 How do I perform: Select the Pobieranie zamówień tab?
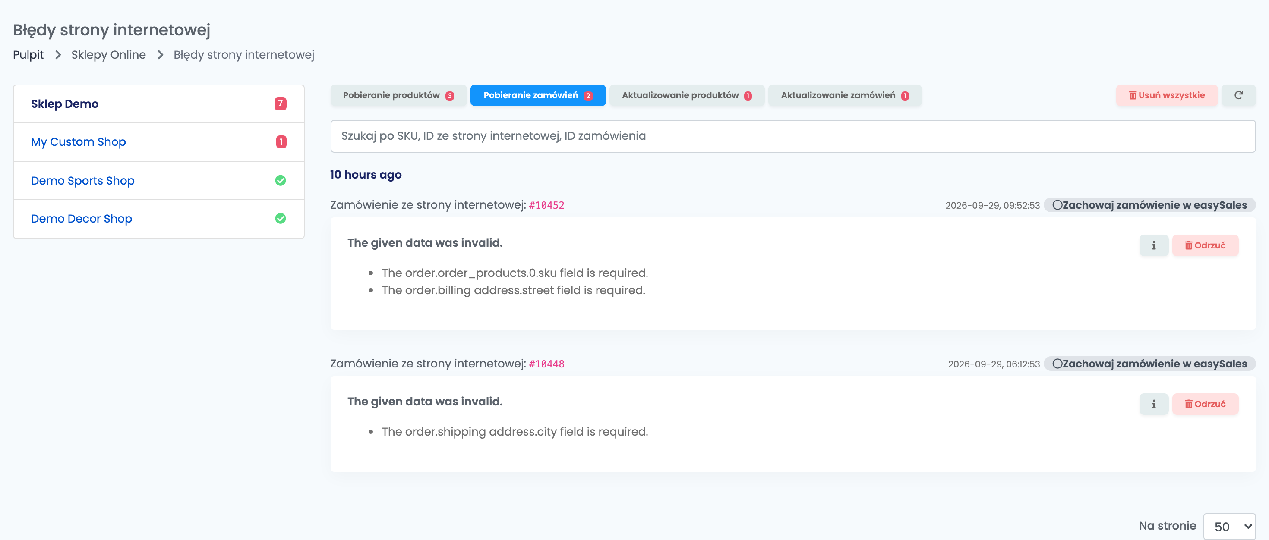[538, 95]
